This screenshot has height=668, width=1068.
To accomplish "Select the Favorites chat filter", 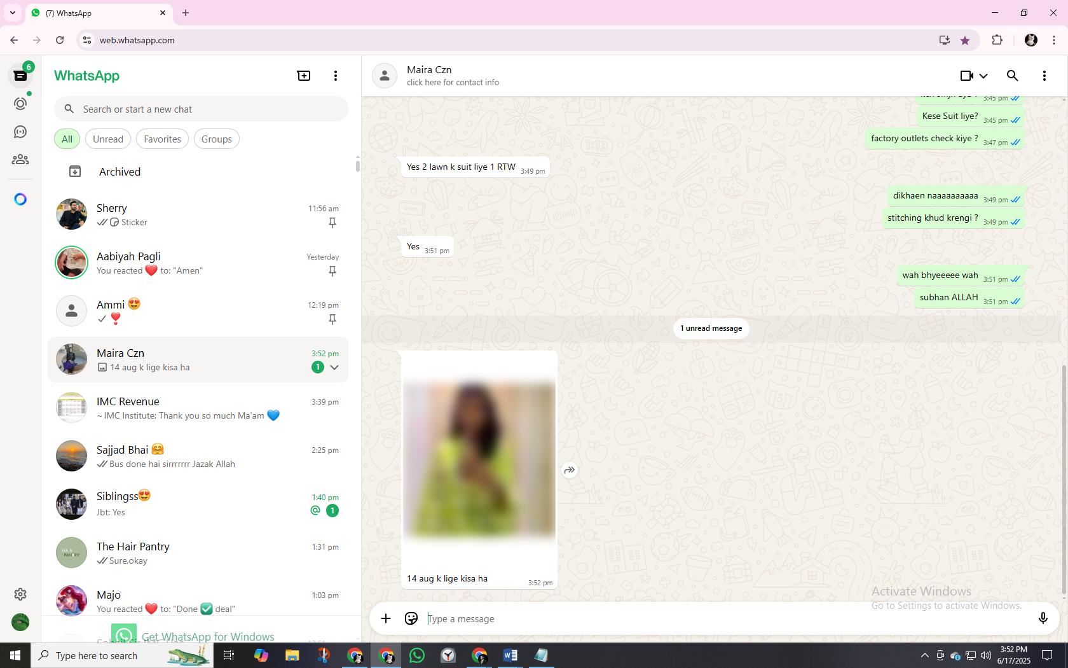I will coord(162,139).
